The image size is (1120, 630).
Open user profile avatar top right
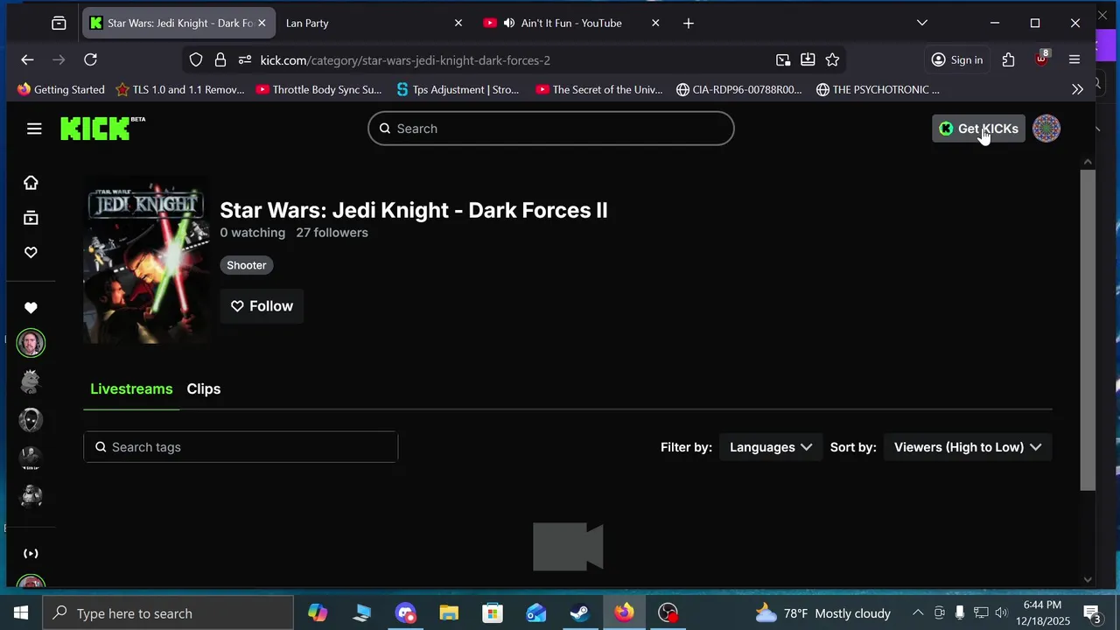[x=1046, y=129]
